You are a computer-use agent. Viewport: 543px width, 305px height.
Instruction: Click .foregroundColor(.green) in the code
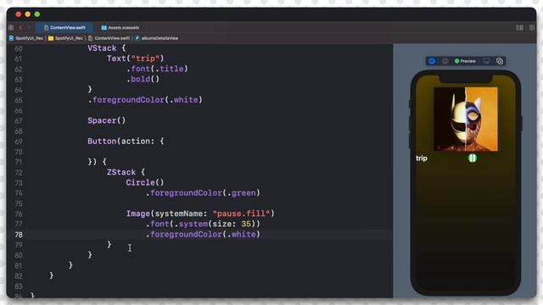(203, 193)
